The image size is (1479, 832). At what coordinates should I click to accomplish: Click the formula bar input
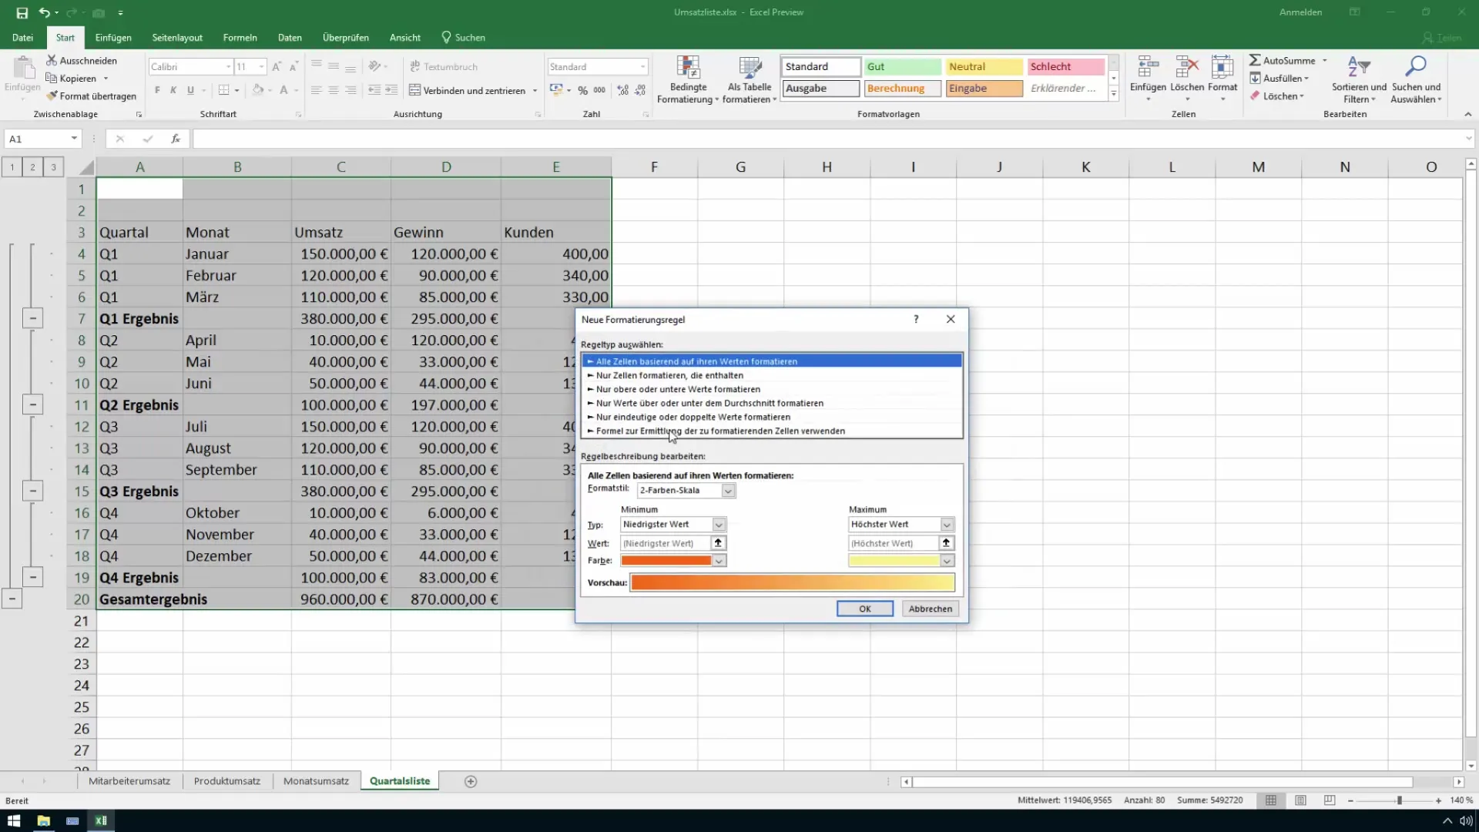[x=828, y=139]
